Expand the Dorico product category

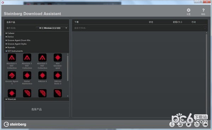pyautogui.click(x=10, y=37)
